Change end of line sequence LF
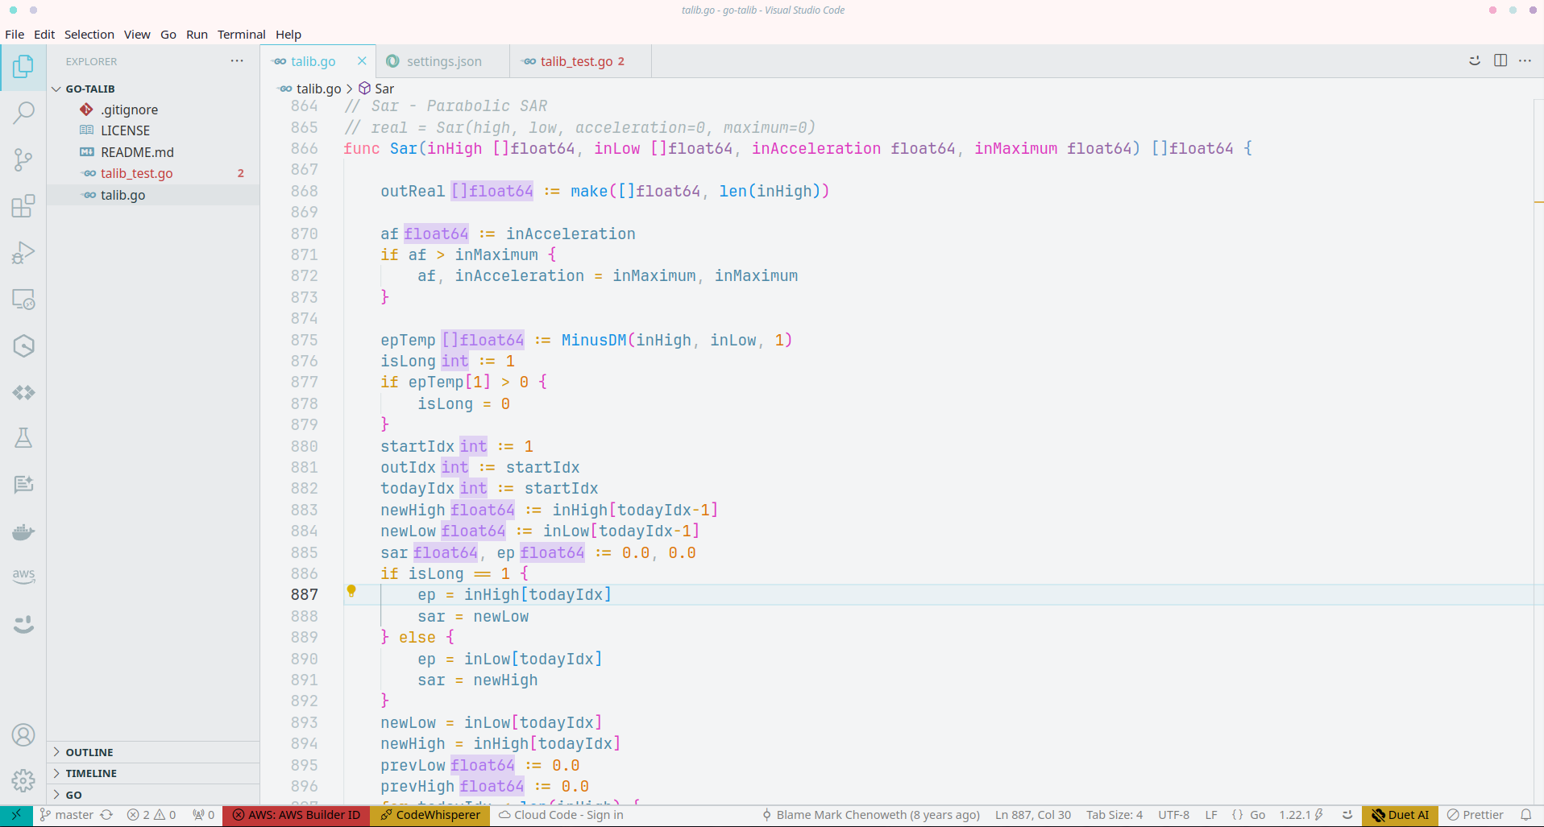This screenshot has width=1544, height=827. click(1211, 815)
